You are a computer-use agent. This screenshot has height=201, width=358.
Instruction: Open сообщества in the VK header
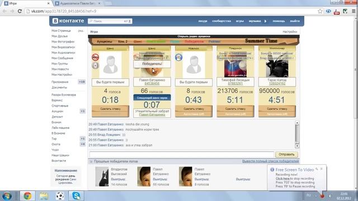[x=222, y=21]
